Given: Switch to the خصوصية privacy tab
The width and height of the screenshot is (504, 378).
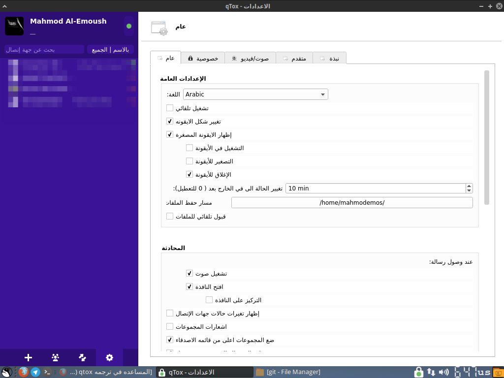Looking at the screenshot, I should click(203, 58).
